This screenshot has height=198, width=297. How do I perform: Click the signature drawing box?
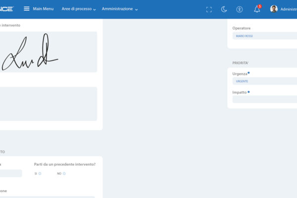49,52
